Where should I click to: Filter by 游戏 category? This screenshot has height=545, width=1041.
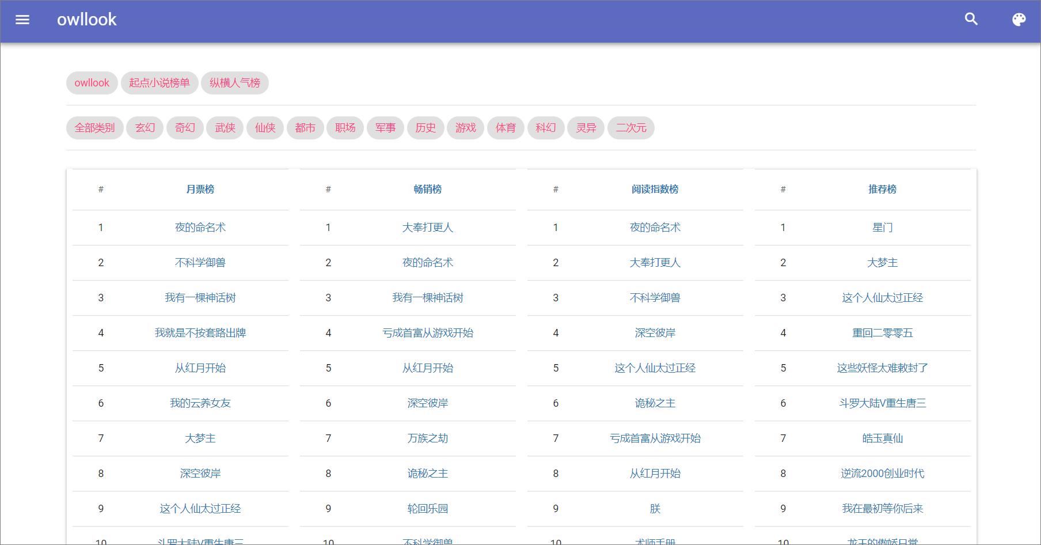pos(465,128)
